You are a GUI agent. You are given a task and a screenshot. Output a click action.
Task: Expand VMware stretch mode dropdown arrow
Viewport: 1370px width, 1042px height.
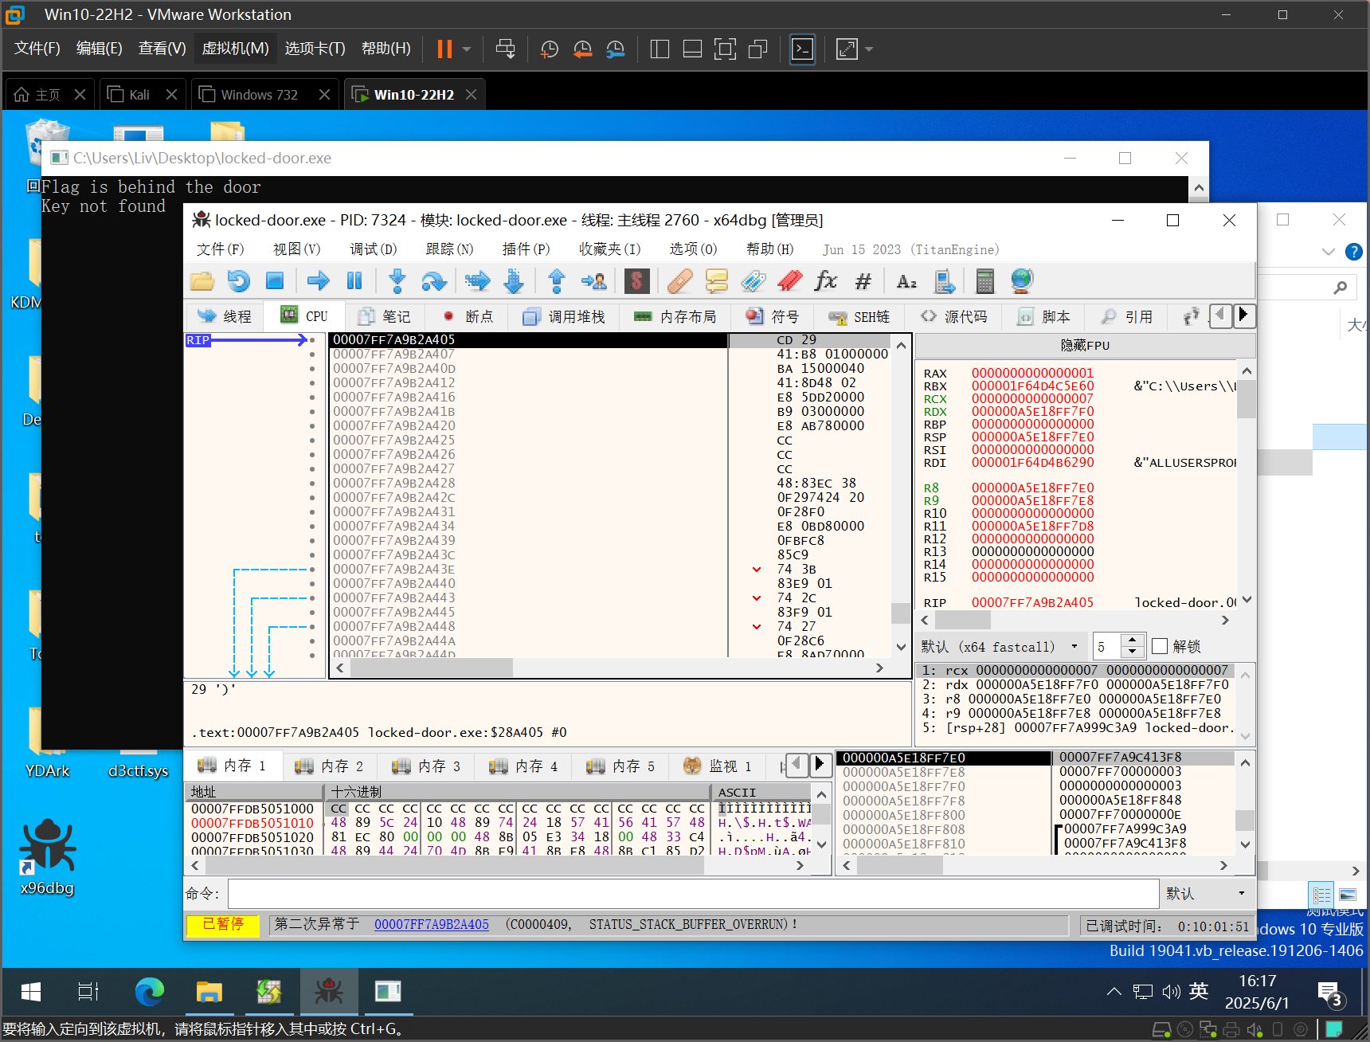pyautogui.click(x=869, y=49)
